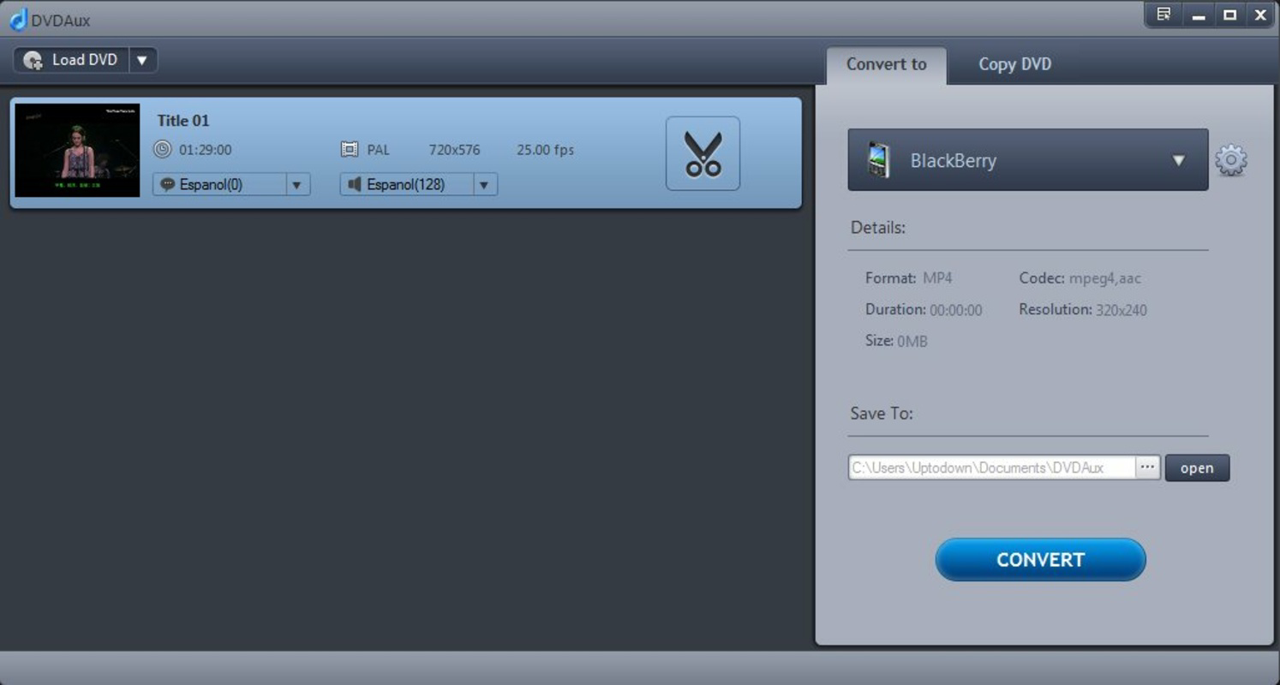Click the Load DVD button
Viewport: 1280px width, 685px height.
point(72,60)
